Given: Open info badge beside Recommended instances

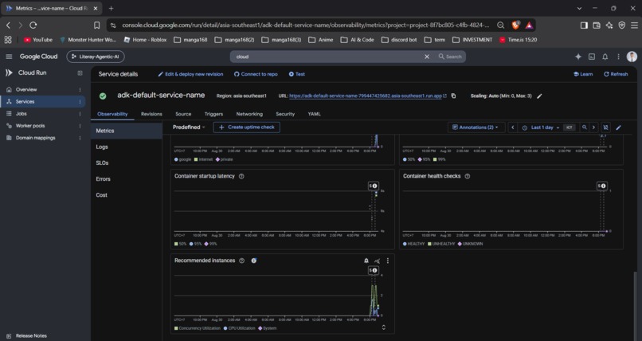Looking at the screenshot, I should click(x=254, y=261).
